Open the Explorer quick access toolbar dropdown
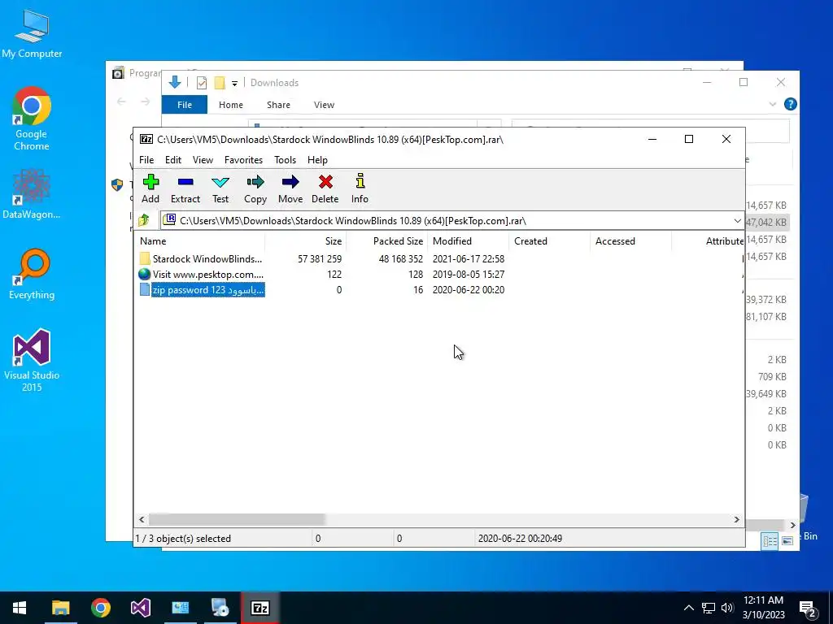The height and width of the screenshot is (624, 833). [234, 84]
